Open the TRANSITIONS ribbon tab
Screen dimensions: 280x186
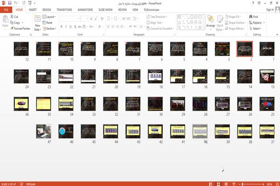[64, 10]
